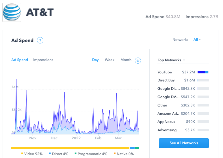Toggle Direct 4% legend item
The height and width of the screenshot is (158, 223).
[x=59, y=154]
